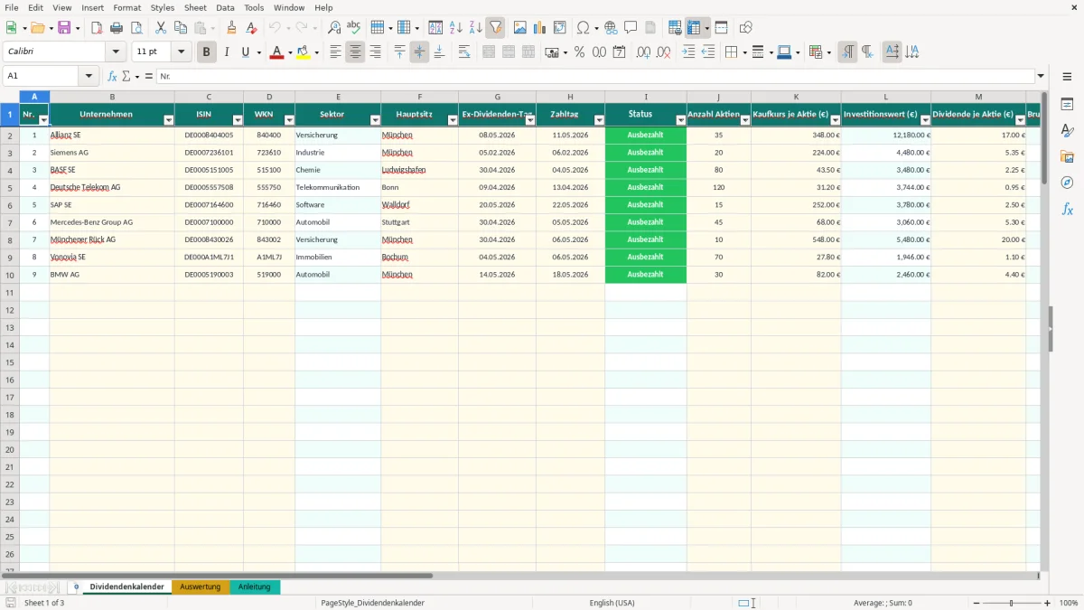This screenshot has width=1084, height=610.
Task: Click the Clear Direct Formatting icon
Action: coord(252,28)
